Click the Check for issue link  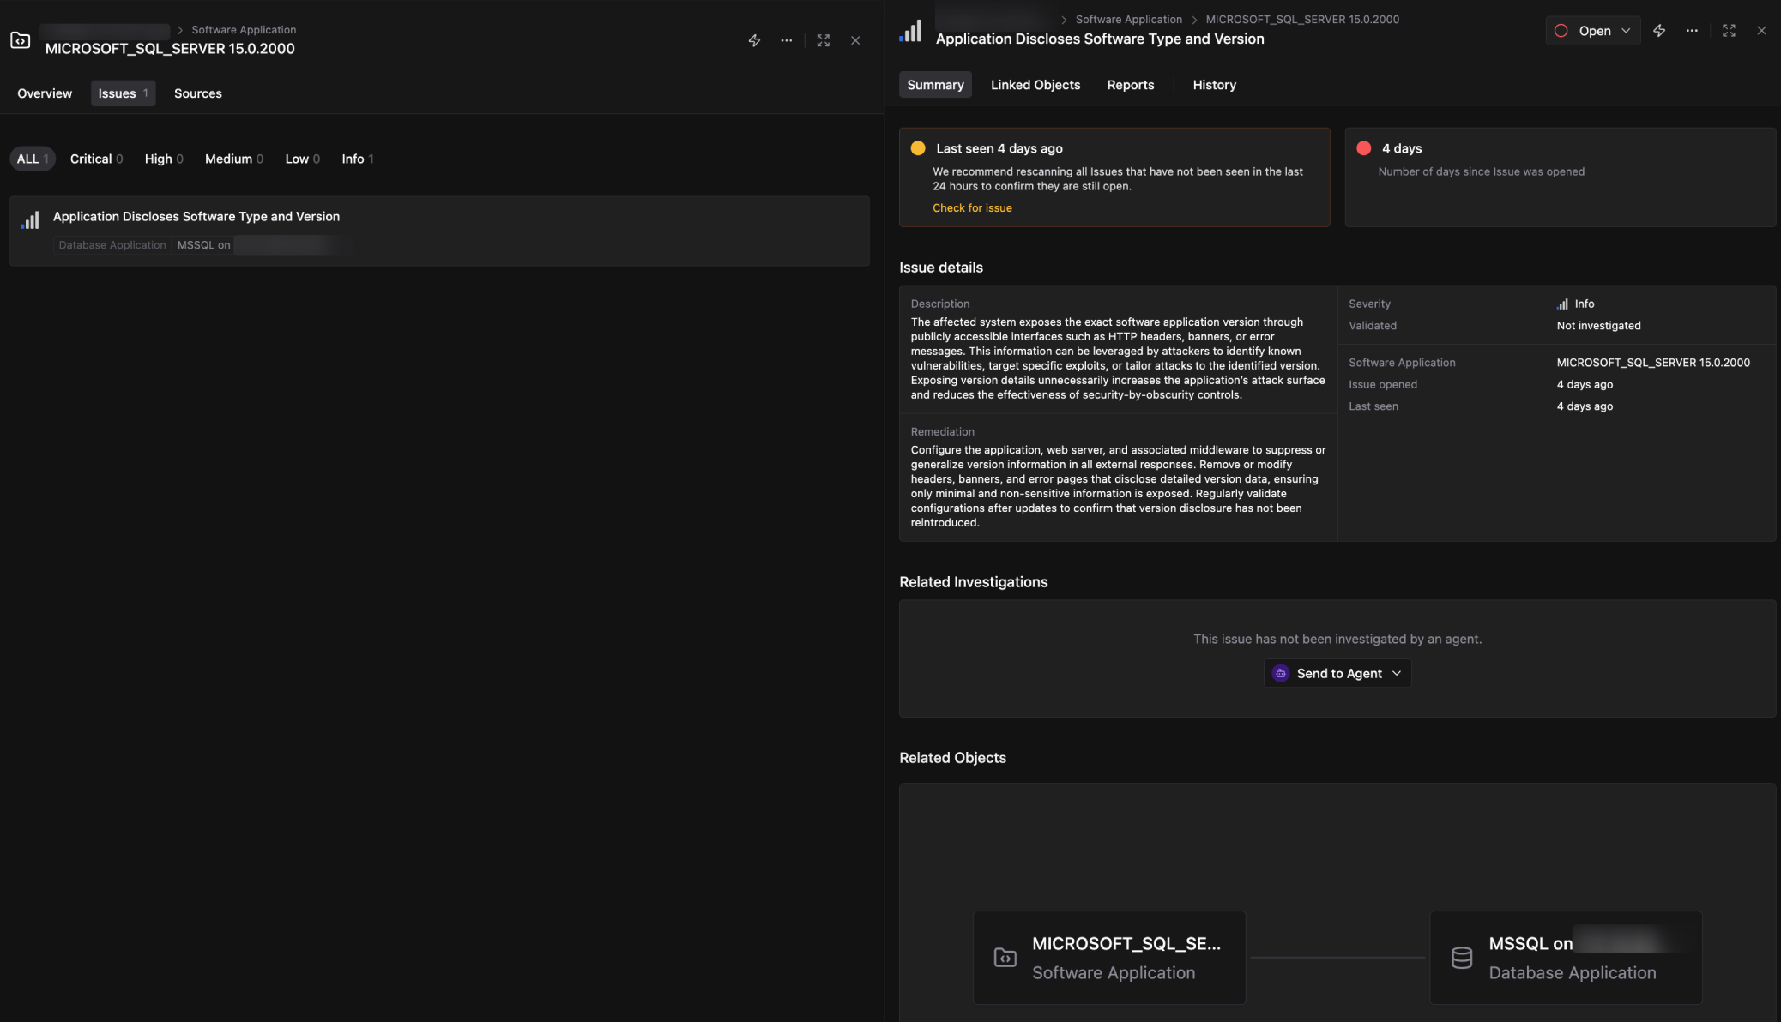point(972,208)
